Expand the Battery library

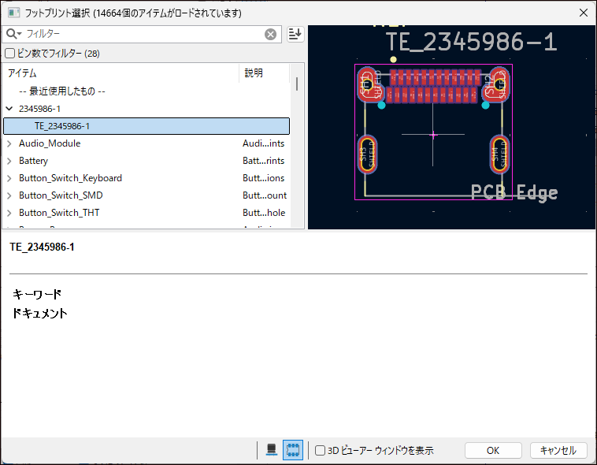click(9, 161)
